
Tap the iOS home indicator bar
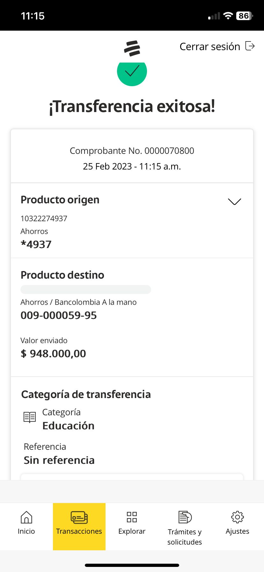pos(132,565)
